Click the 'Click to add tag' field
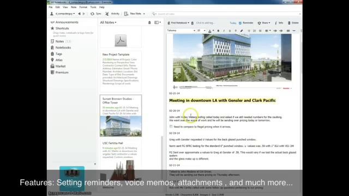Viewport: 349px width, 196px height. [x=205, y=23]
